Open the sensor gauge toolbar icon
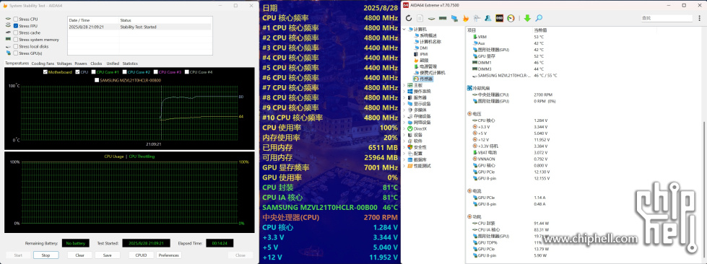The height and width of the screenshot is (264, 707). 511,18
